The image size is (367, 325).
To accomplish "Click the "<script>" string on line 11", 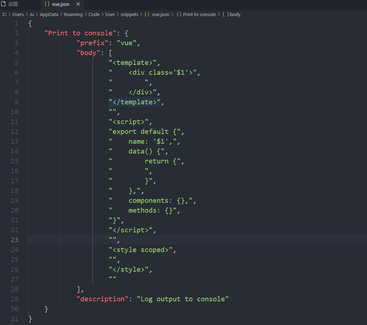I will click(x=129, y=122).
